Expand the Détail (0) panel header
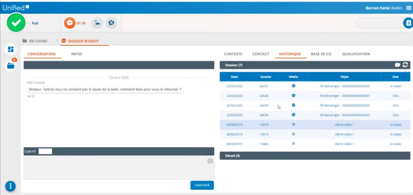This screenshot has width=413, height=195. (x=315, y=156)
